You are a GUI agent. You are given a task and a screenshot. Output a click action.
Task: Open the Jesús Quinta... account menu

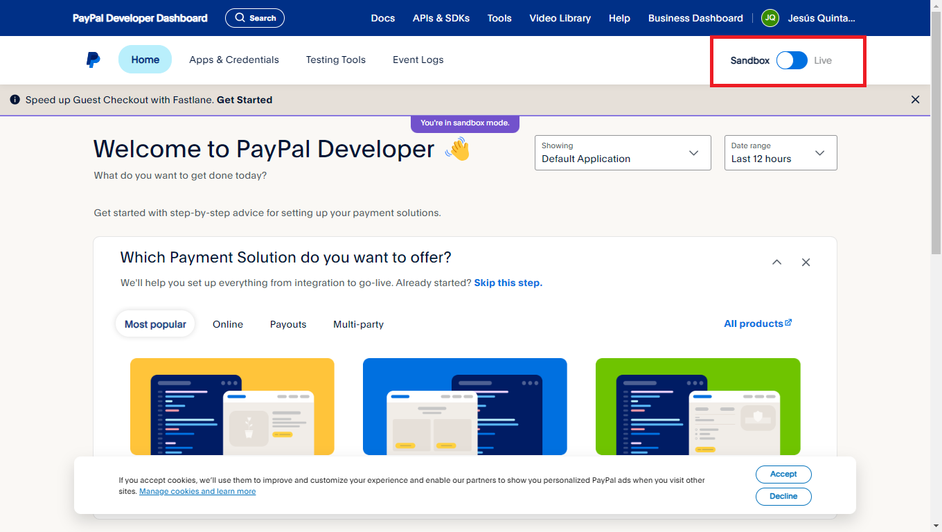click(x=821, y=18)
